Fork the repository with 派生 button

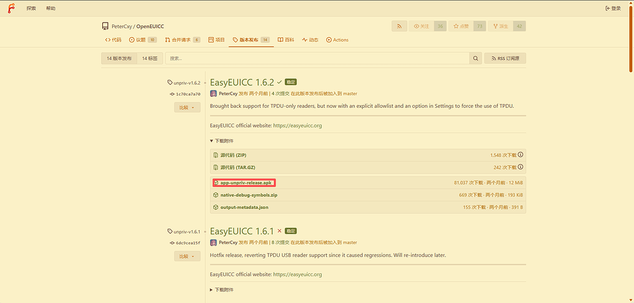coord(500,26)
